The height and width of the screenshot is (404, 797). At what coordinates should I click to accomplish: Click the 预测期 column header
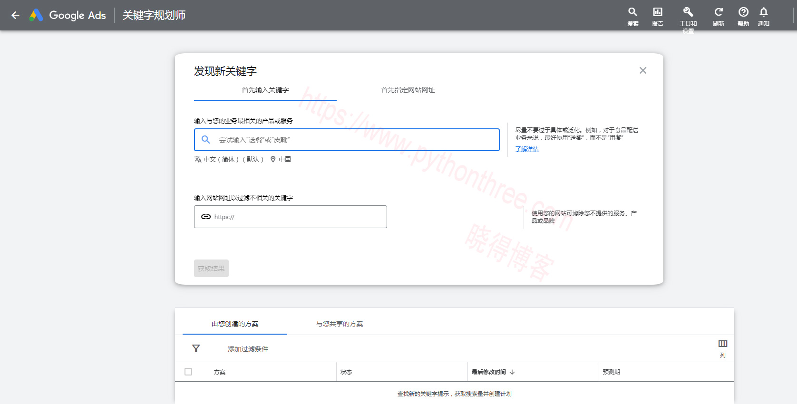tap(612, 372)
